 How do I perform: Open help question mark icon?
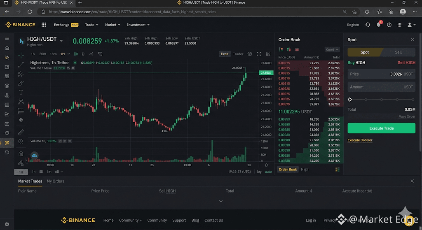pos(389,25)
